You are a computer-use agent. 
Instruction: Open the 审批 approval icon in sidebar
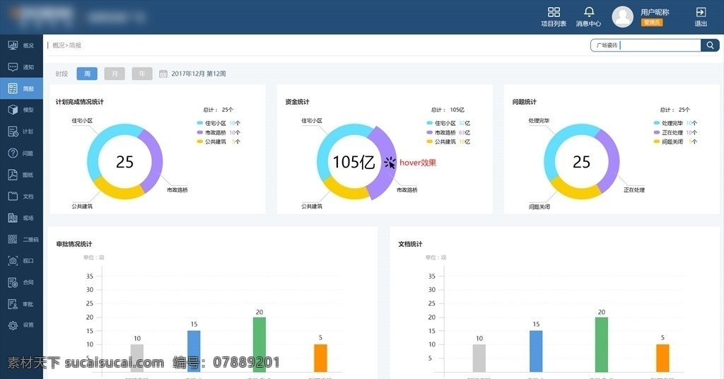pos(13,304)
